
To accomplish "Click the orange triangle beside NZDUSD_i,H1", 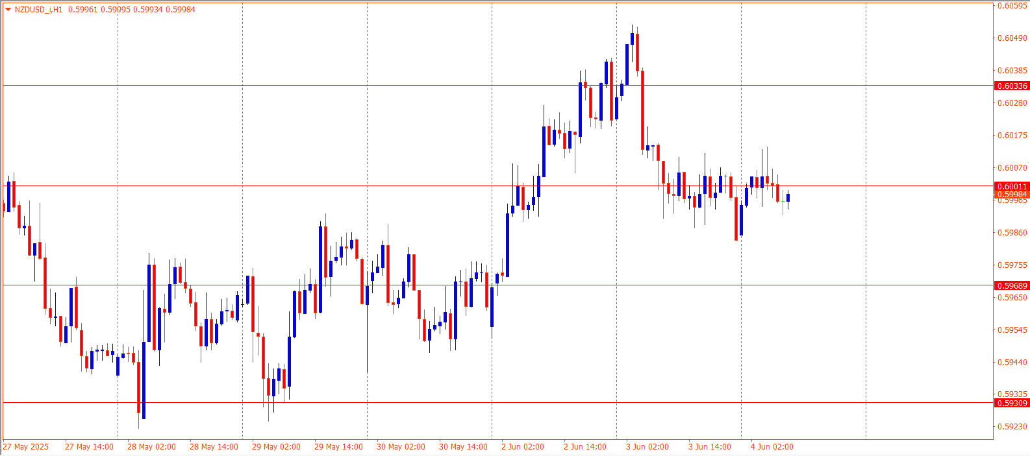I will click(x=8, y=10).
